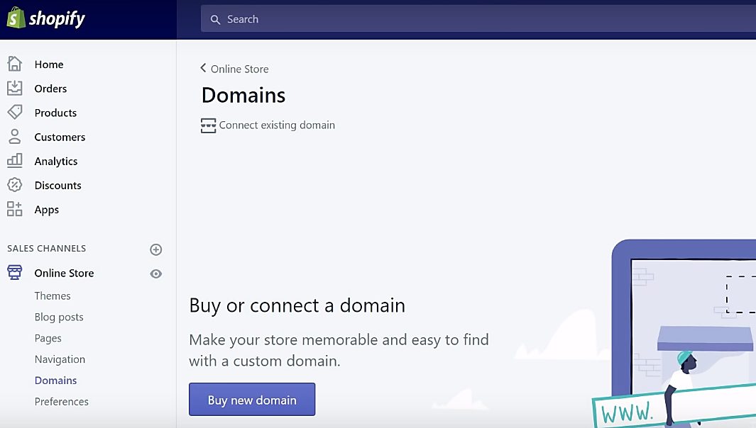Screen dimensions: 756x428
Task: Open the Themes submenu item
Action: tap(53, 295)
